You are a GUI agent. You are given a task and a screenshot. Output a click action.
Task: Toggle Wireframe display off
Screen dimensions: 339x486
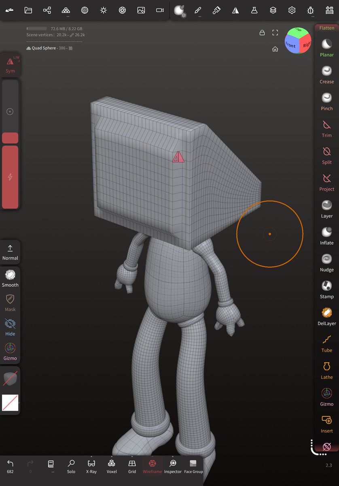pyautogui.click(x=153, y=466)
